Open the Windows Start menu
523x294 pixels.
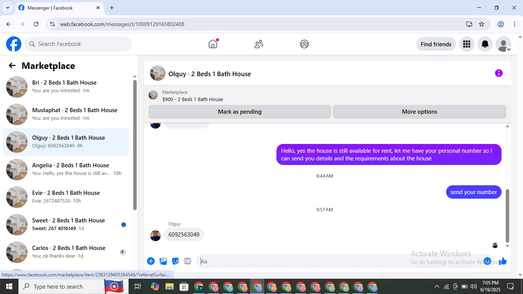coord(9,286)
